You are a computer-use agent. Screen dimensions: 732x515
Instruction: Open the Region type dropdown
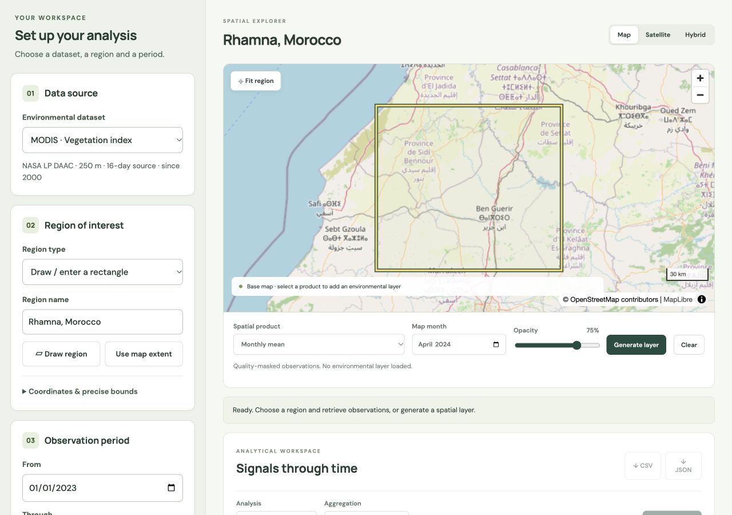(102, 272)
